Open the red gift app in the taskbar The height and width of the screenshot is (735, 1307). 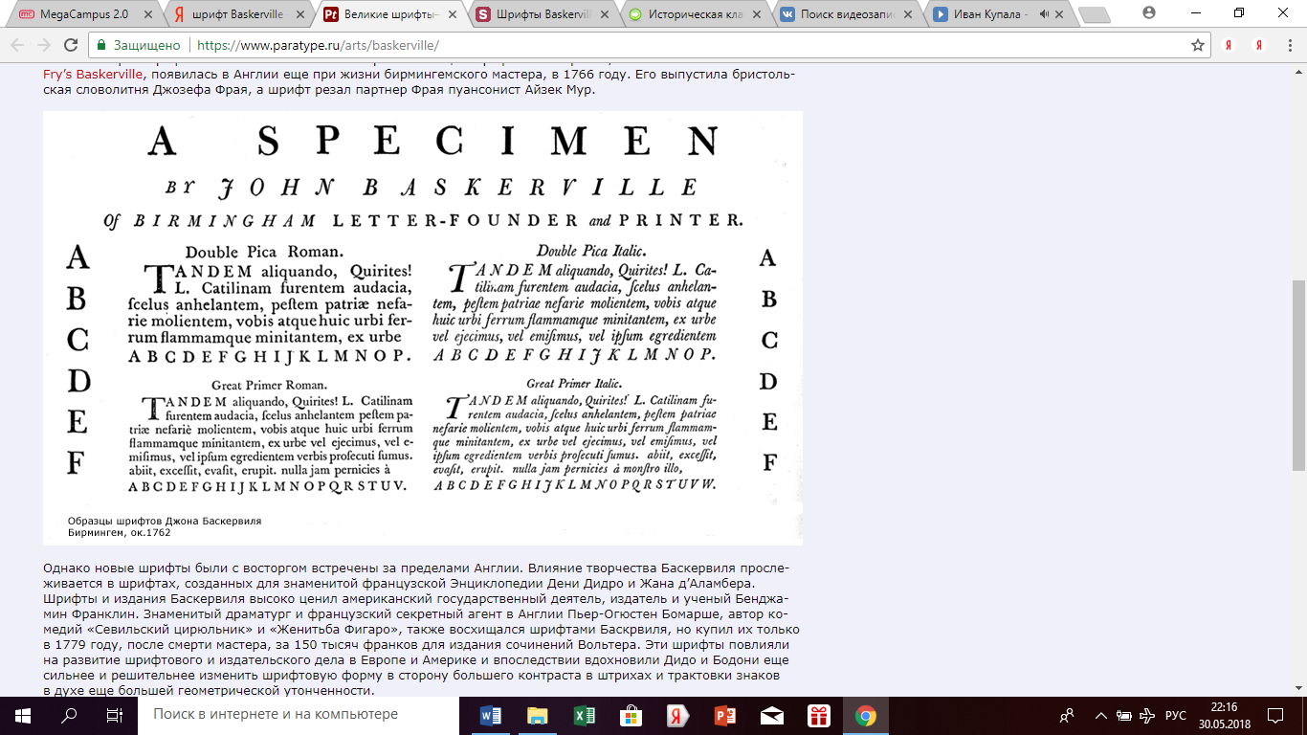click(818, 715)
